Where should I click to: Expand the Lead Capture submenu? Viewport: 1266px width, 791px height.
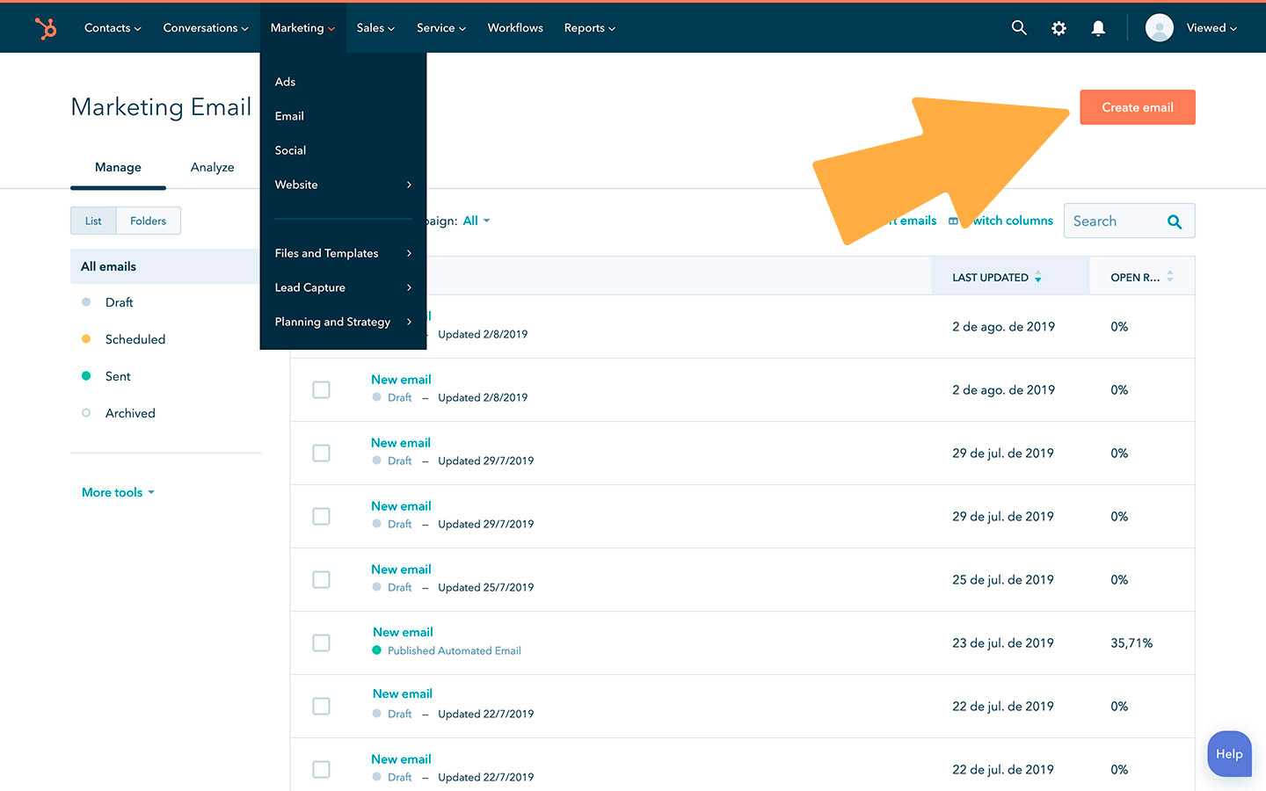tap(343, 287)
